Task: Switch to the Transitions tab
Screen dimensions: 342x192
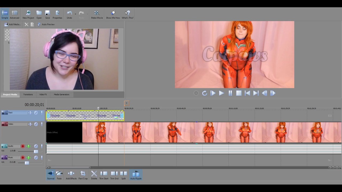Action: 28,94
